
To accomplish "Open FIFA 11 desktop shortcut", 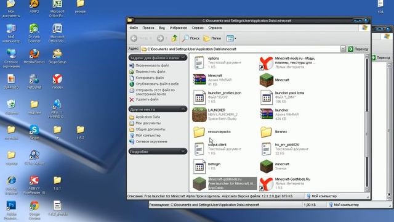I will click(x=57, y=109).
